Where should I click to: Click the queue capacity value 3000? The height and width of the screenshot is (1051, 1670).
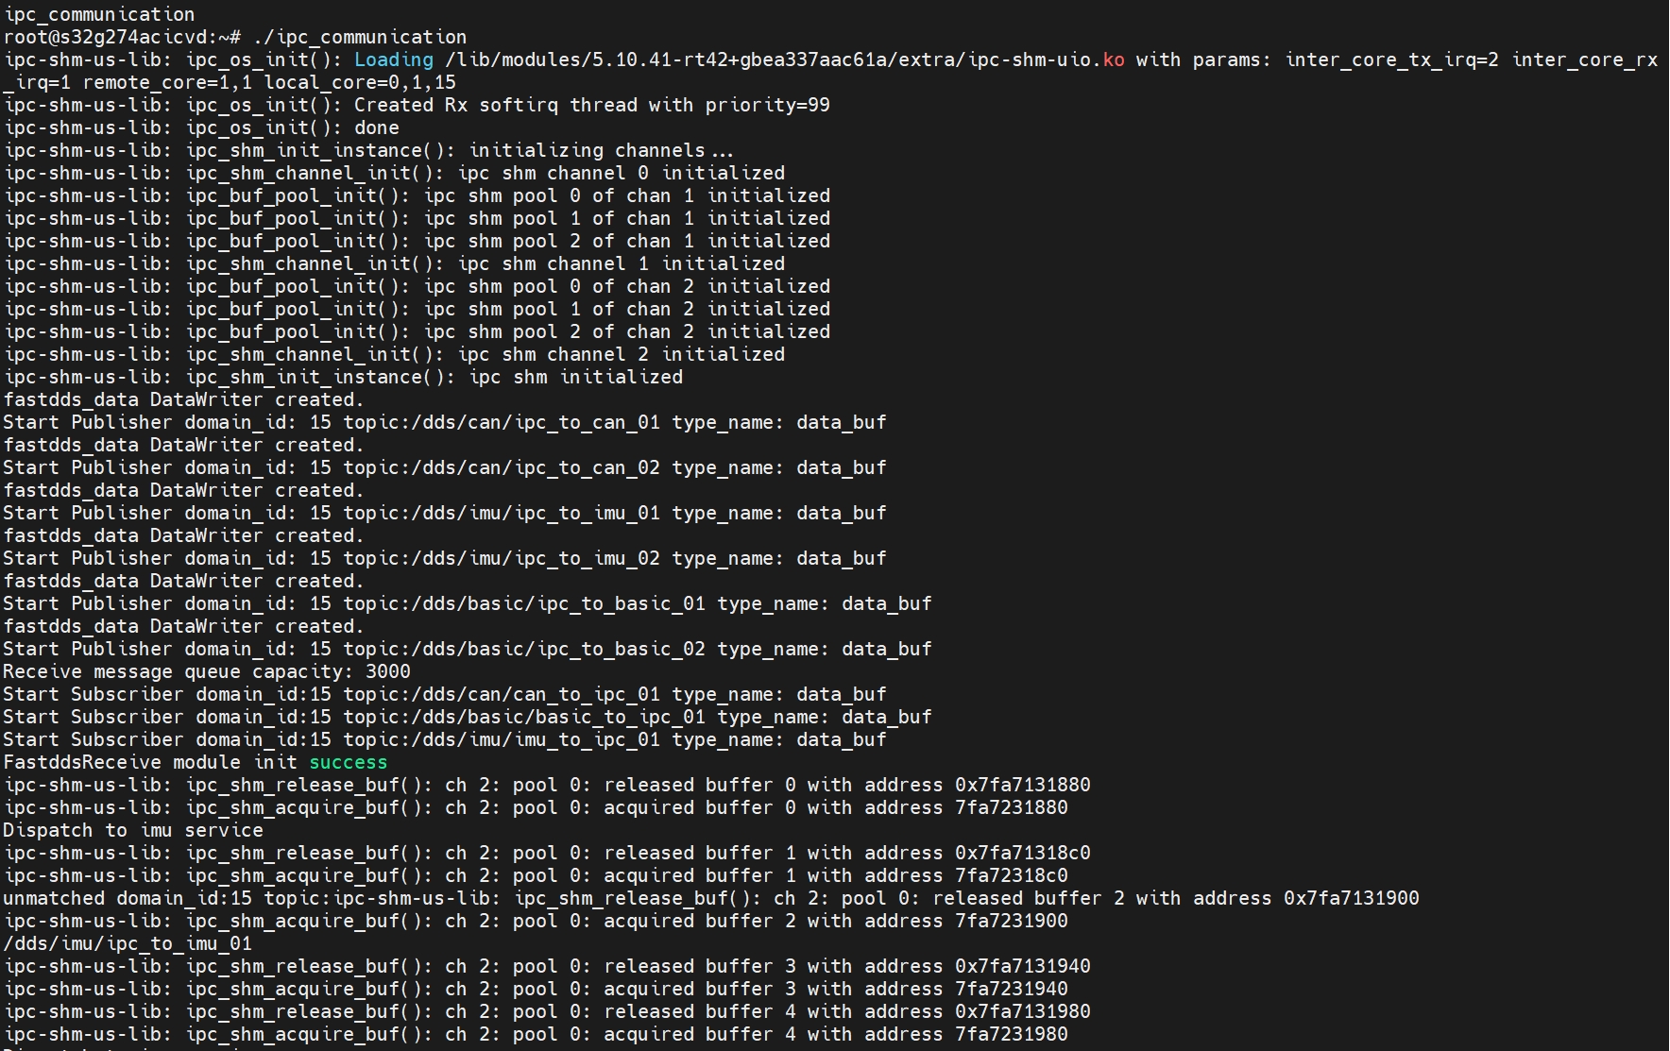pyautogui.click(x=387, y=672)
